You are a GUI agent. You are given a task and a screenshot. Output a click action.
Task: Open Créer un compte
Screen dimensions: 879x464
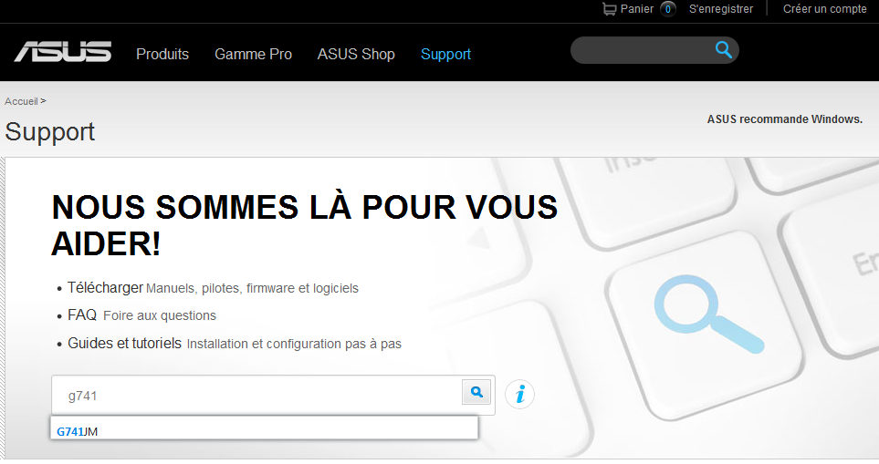coord(824,9)
